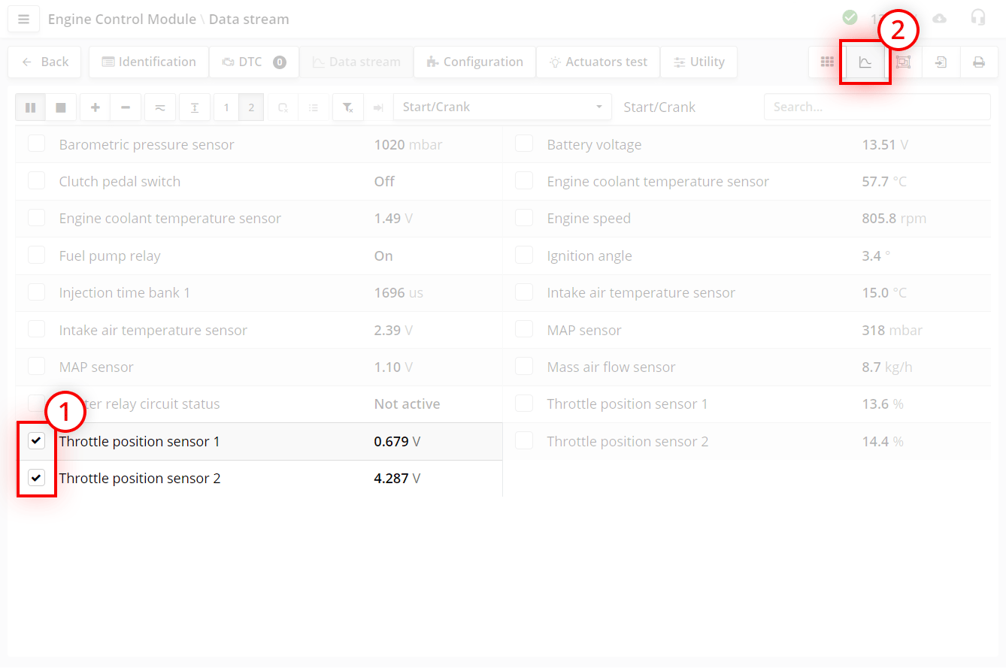Uncheck Throttle position sensor 2
The image size is (1006, 668).
click(x=36, y=478)
